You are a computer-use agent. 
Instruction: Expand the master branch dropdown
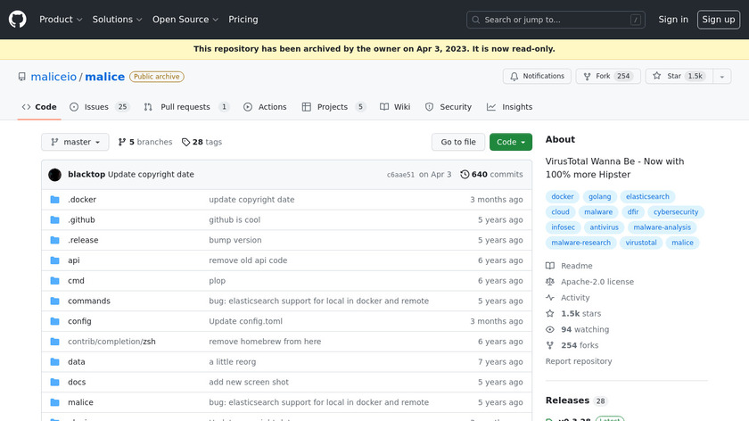[75, 142]
